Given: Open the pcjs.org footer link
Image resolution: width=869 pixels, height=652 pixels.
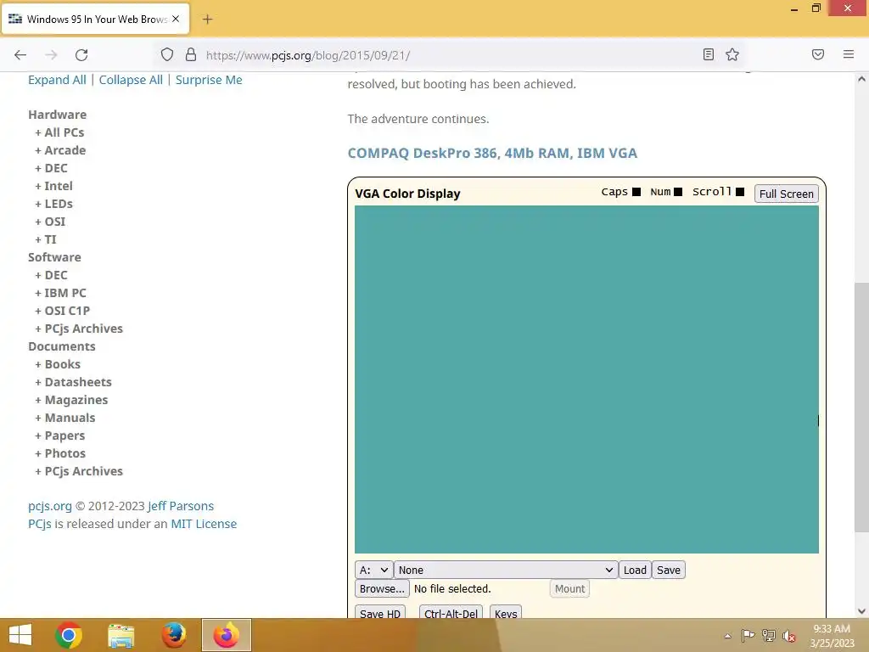Looking at the screenshot, I should click(50, 506).
